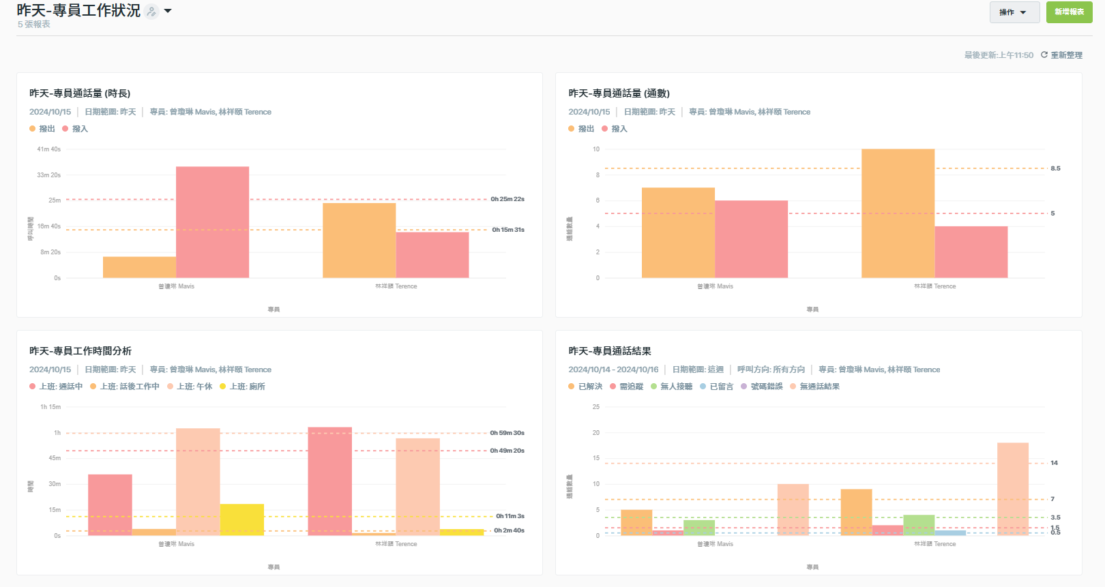The image size is (1105, 587).
Task: Click Mavis's yellow 廁所 bar in work-time chart
Action: (x=241, y=520)
